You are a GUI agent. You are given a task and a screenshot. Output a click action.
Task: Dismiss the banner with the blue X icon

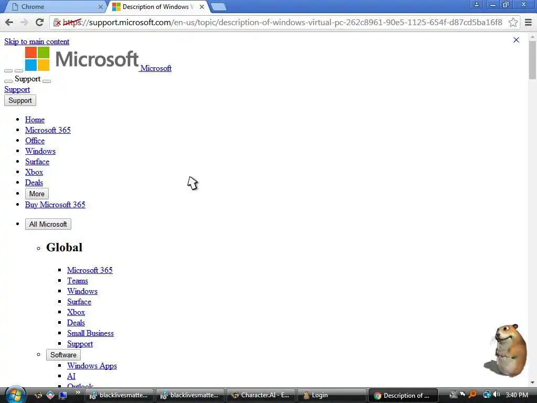click(x=516, y=40)
